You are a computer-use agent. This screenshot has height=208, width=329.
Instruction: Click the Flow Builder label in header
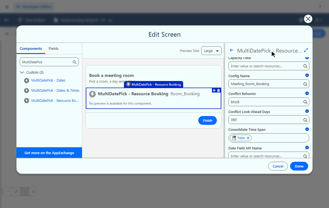(35, 20)
